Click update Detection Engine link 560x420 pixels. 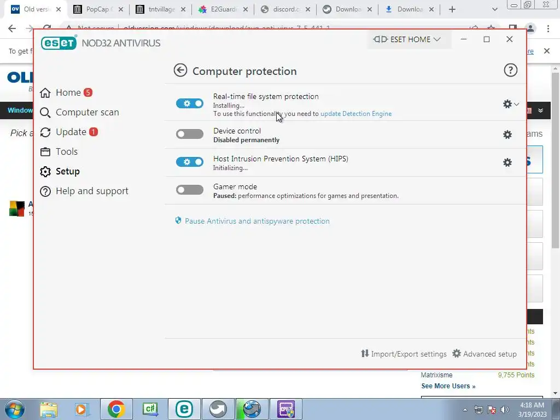(356, 114)
